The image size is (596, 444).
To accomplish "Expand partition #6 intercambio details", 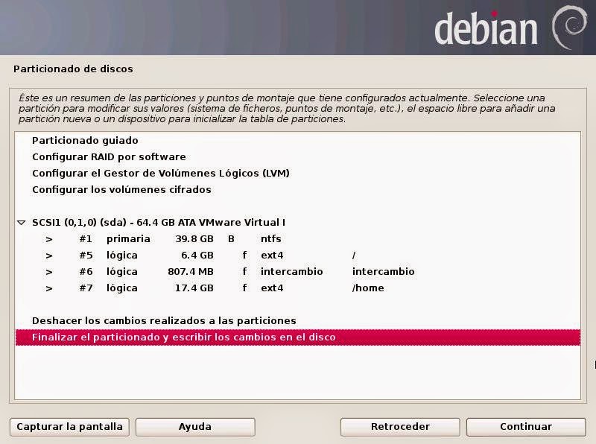I will (x=50, y=271).
